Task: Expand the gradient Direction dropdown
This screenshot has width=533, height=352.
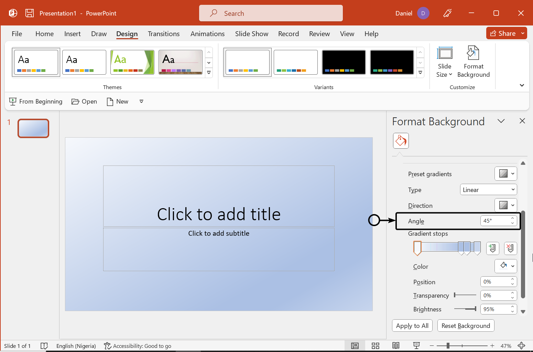Action: coord(505,205)
